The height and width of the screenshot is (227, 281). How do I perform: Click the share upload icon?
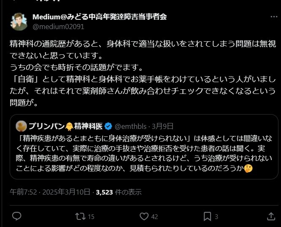pos(271,216)
